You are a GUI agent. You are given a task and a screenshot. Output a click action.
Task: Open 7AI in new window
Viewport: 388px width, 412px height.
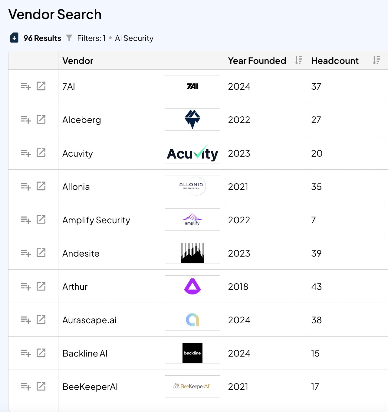41,86
